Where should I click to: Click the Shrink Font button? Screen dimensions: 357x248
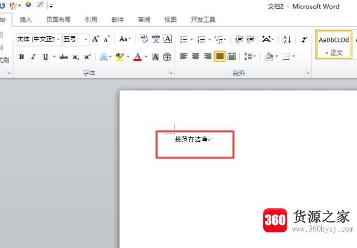(107, 39)
